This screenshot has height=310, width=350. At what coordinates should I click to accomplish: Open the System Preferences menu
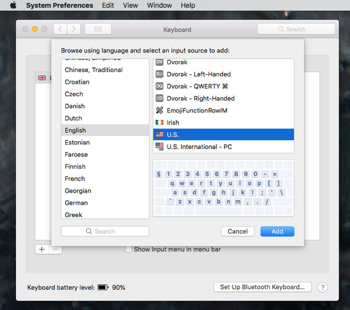[59, 5]
